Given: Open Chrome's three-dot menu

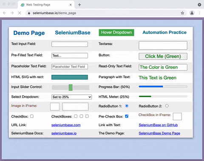Looking at the screenshot, I should (x=199, y=13).
